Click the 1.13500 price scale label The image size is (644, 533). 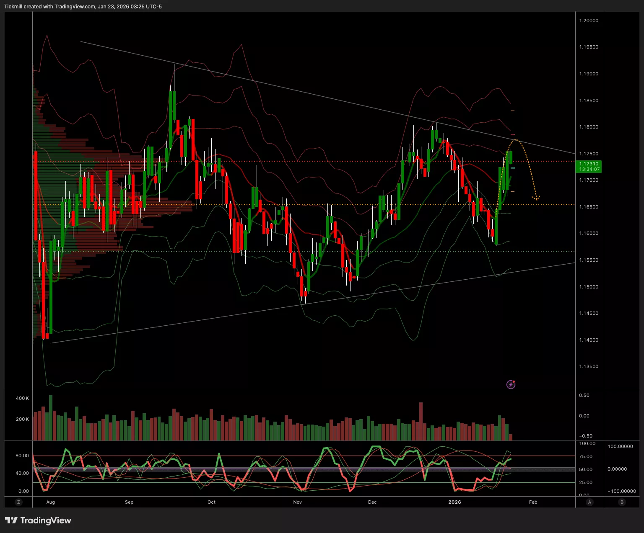tap(589, 366)
